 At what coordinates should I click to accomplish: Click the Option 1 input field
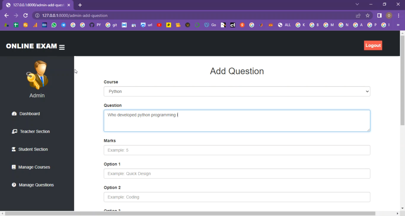click(x=237, y=174)
